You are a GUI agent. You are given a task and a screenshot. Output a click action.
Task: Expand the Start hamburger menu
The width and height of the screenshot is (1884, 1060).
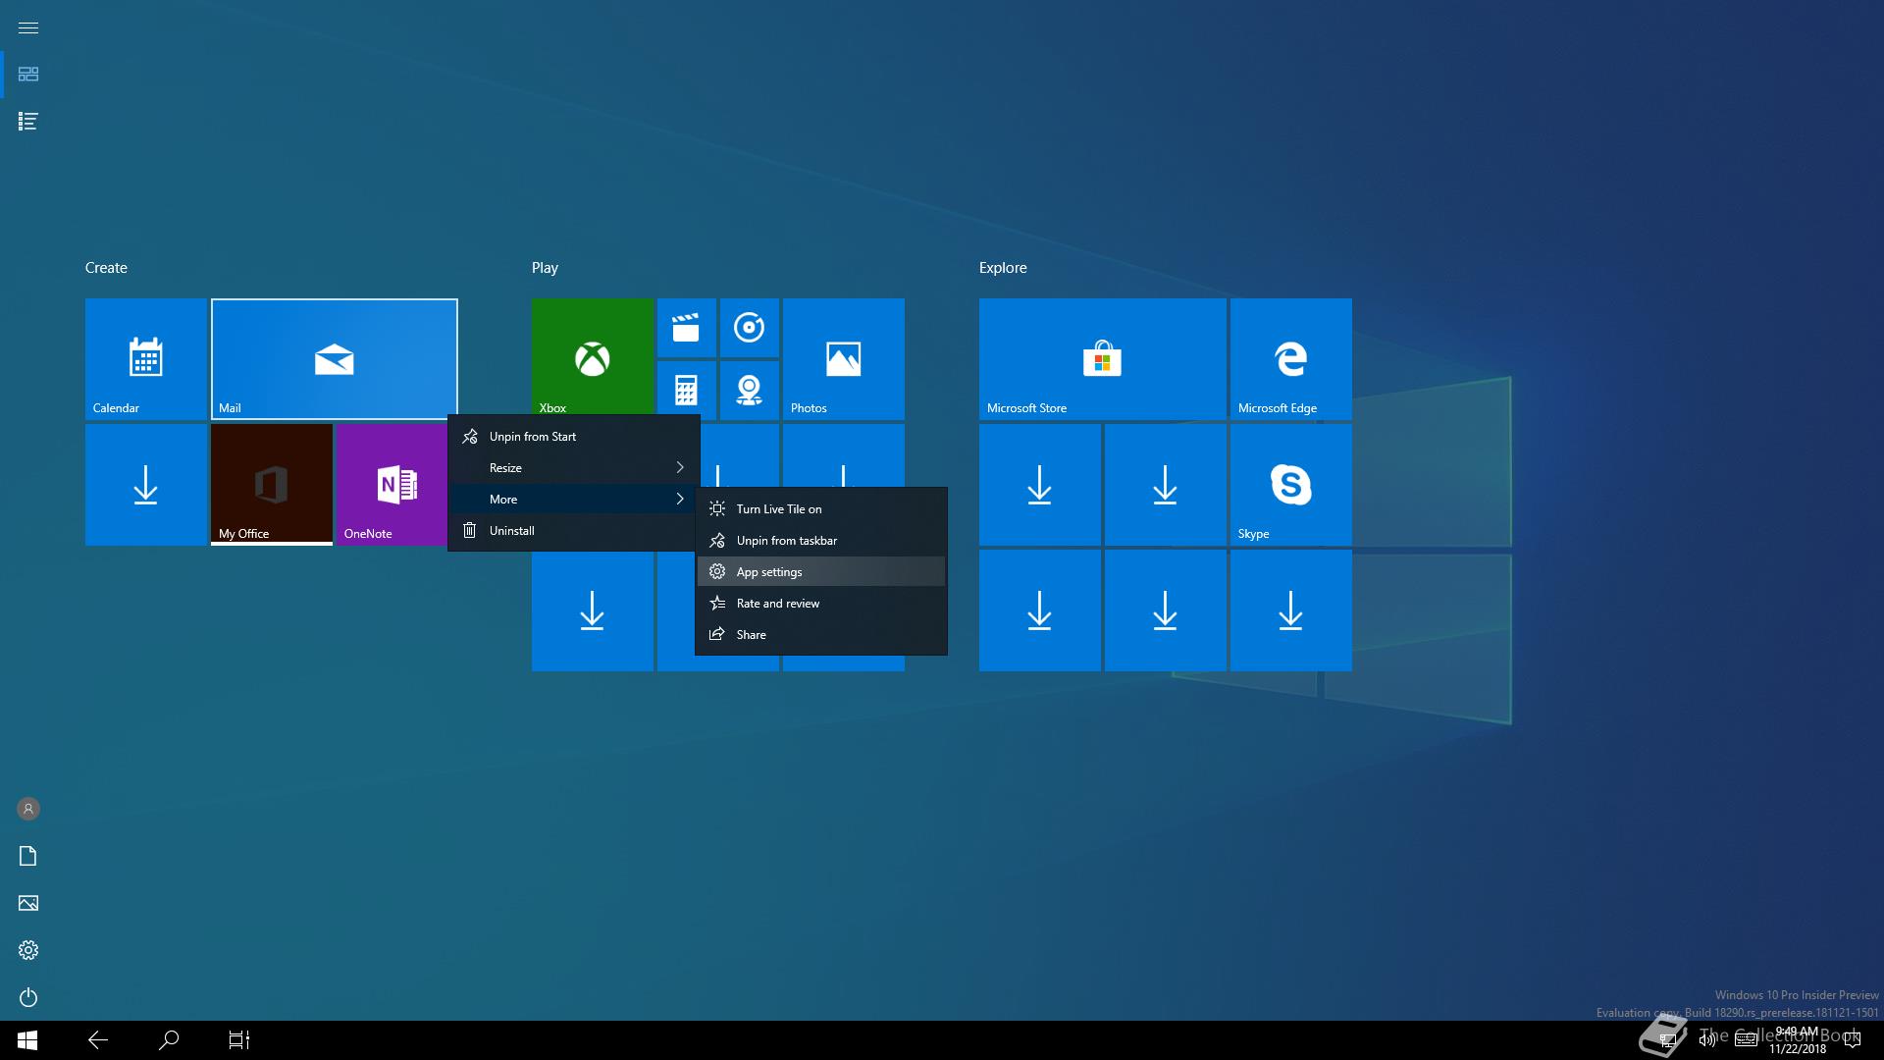point(28,27)
